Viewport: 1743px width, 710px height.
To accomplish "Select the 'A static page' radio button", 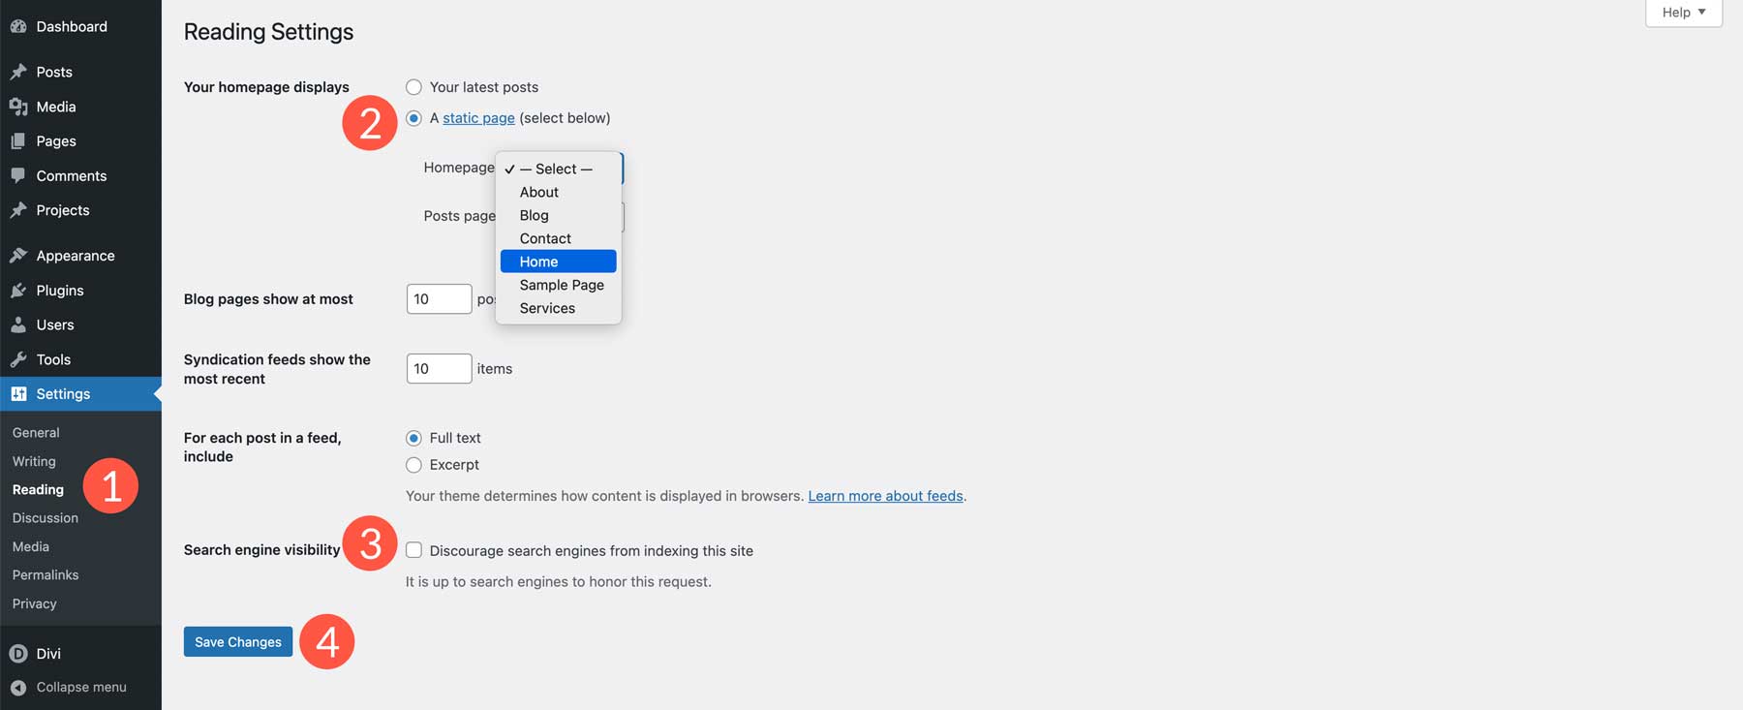I will click(x=413, y=118).
